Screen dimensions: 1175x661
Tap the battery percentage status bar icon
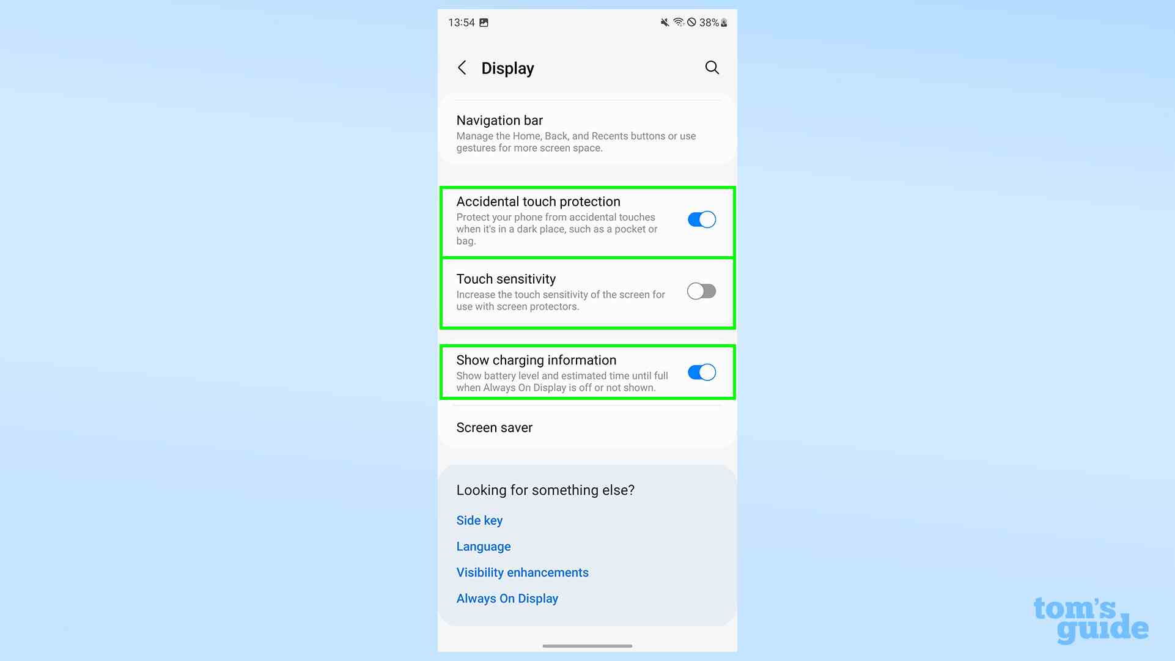(708, 22)
